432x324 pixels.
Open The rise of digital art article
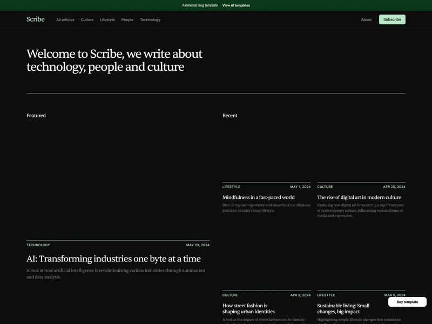coord(359,197)
